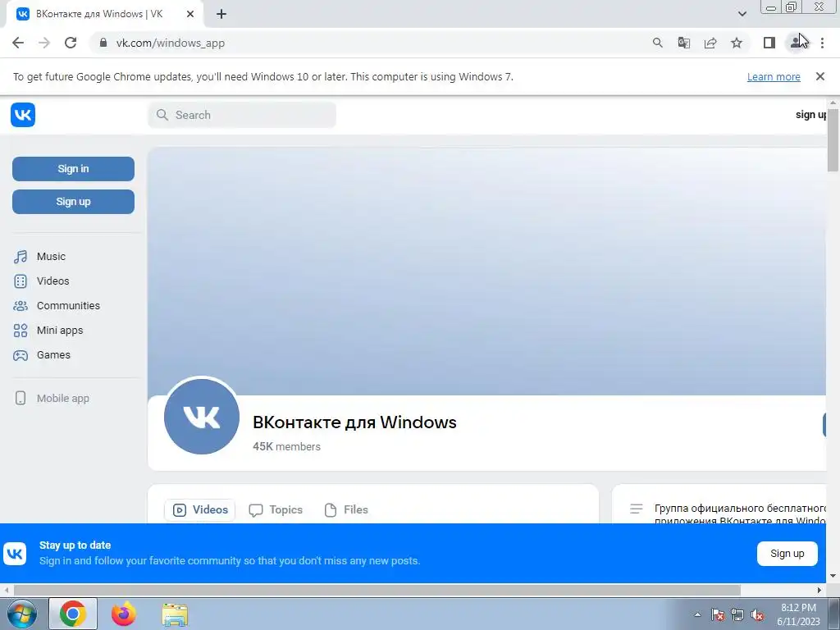This screenshot has width=840, height=630.
Task: Go back using browser back arrow
Action: pos(18,43)
